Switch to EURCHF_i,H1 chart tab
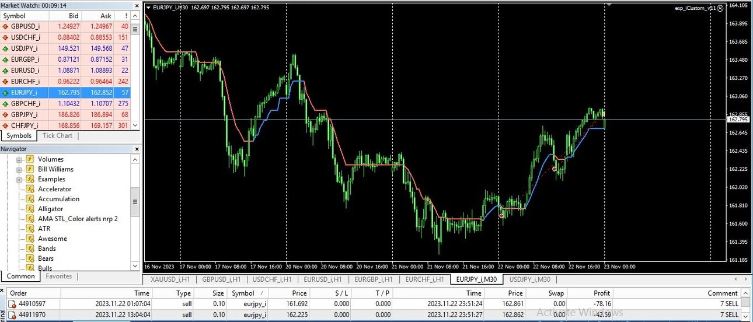 tap(424, 279)
